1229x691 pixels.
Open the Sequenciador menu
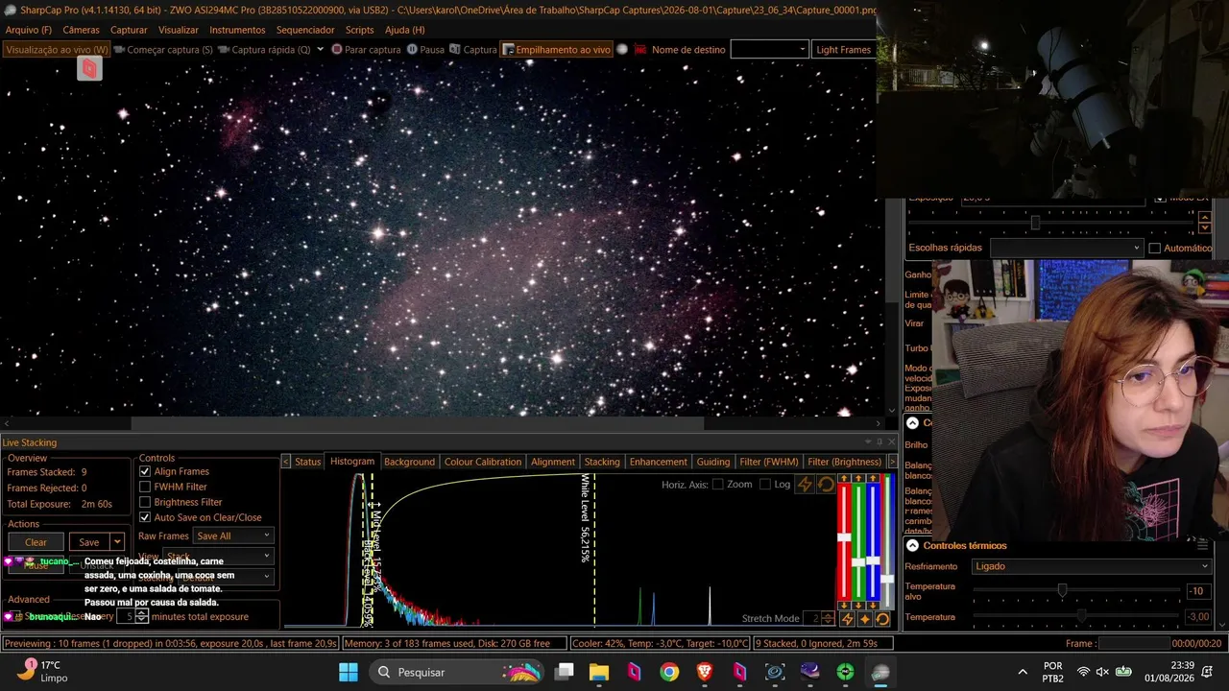pyautogui.click(x=305, y=30)
